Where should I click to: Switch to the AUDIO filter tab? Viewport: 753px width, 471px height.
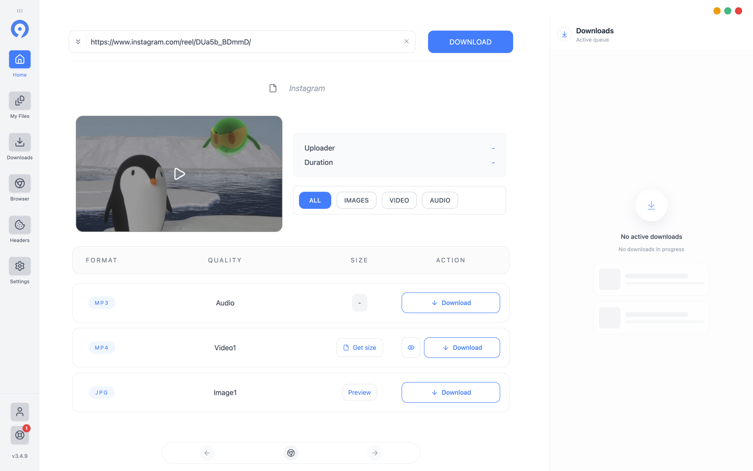440,200
